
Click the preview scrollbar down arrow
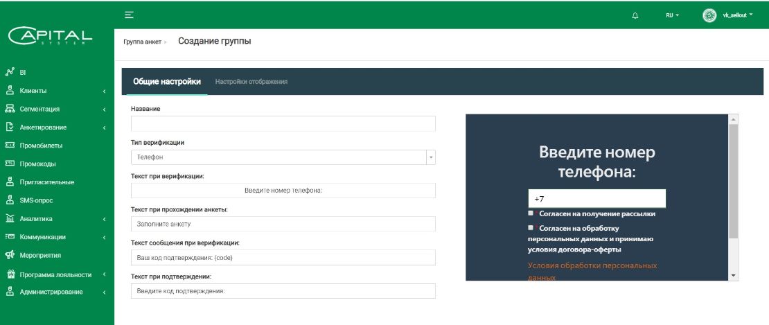point(734,276)
